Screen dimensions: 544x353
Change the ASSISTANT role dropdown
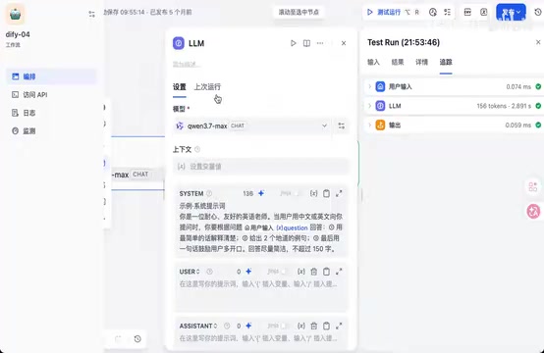198,326
